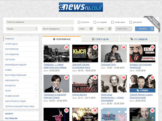Image resolution: width=162 pixels, height=121 pixels.
Task: Click the star icon on the ПОПУЛЯРНОЕ tab
Action: coord(54,39)
